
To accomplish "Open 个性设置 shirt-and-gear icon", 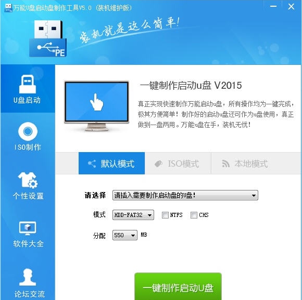I will (x=28, y=180).
